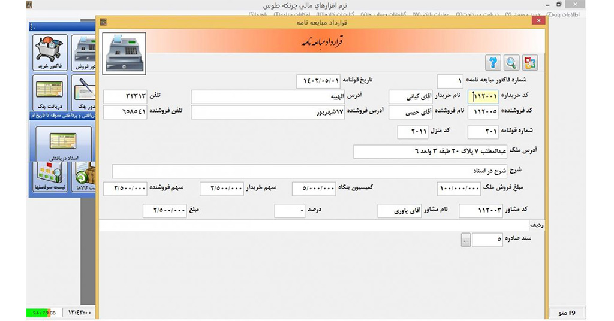Viewport: 614px width, 321px height.
Task: Click the green memory usage bar in status bar
Action: click(38, 313)
